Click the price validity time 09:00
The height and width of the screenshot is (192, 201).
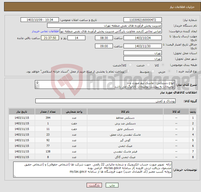pos(104,46)
